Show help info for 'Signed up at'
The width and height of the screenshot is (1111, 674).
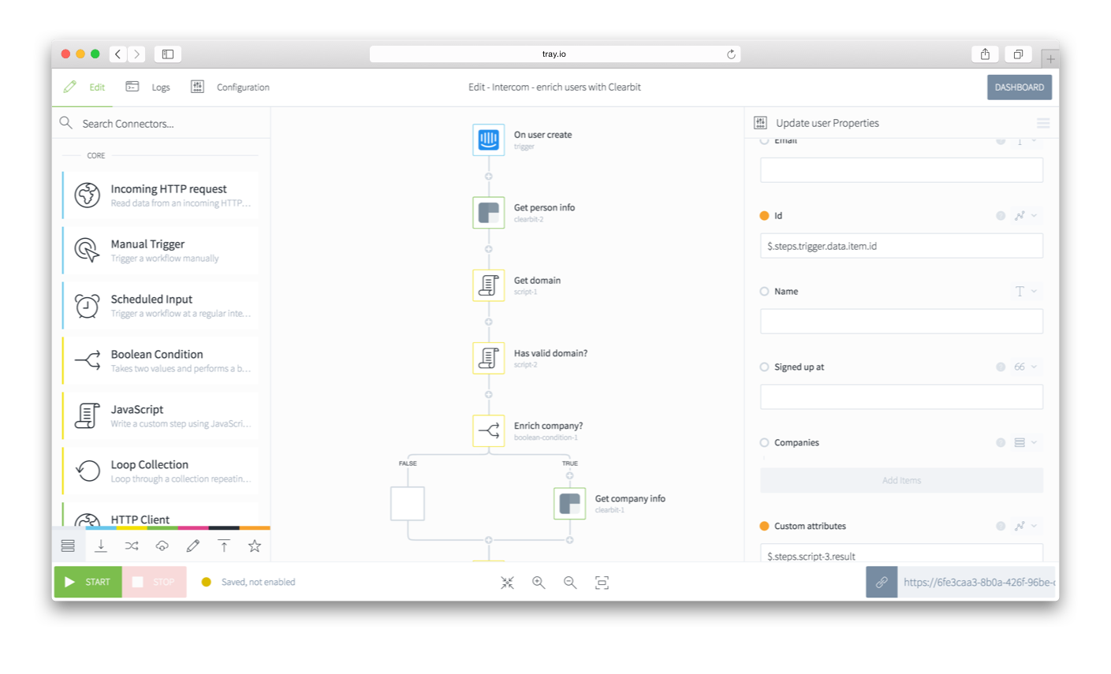(1001, 367)
